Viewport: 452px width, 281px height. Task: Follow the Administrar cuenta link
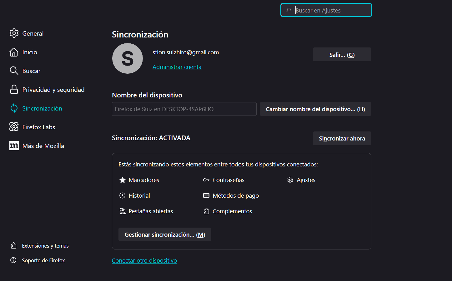177,67
